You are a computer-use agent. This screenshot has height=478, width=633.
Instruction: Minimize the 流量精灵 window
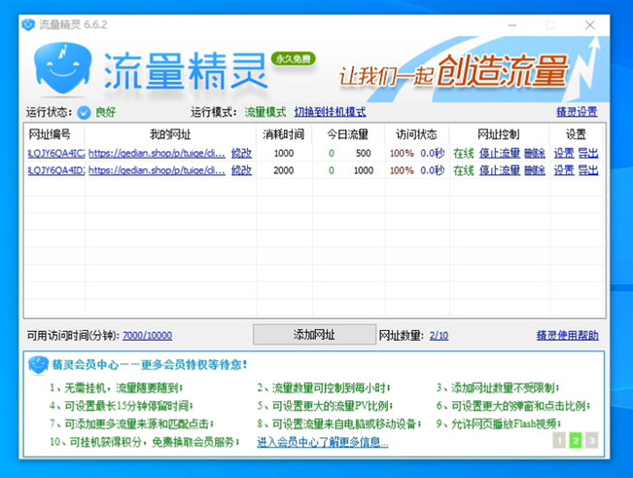(x=511, y=25)
